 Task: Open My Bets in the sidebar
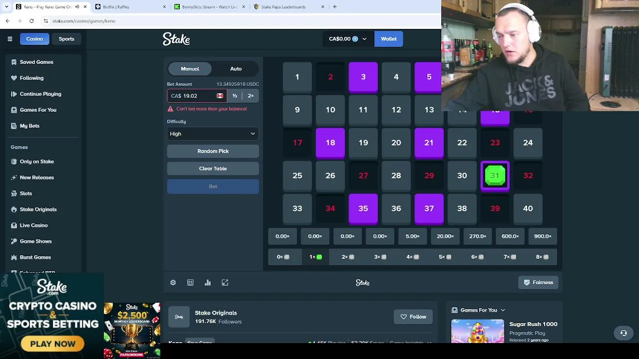(29, 126)
